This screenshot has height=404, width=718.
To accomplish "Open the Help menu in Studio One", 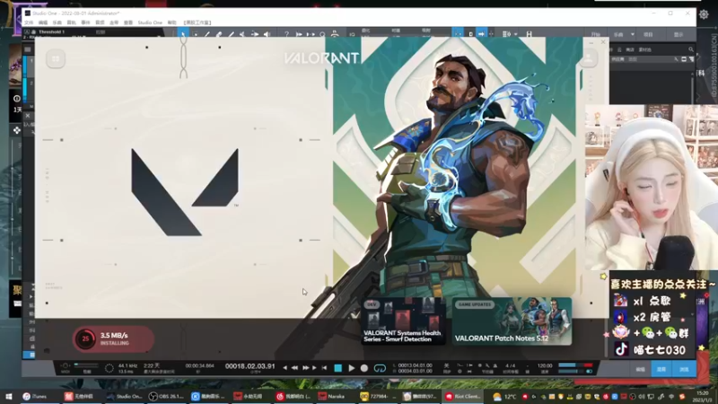I will (171, 22).
